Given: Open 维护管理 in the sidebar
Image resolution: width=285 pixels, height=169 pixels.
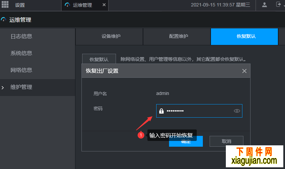Looking at the screenshot, I should coord(38,87).
